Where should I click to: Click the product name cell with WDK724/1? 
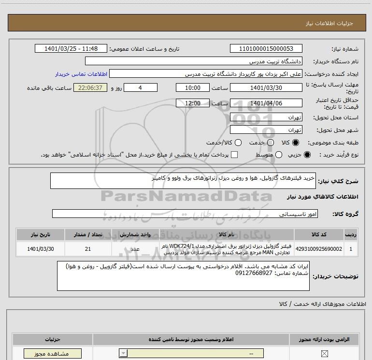227,249
